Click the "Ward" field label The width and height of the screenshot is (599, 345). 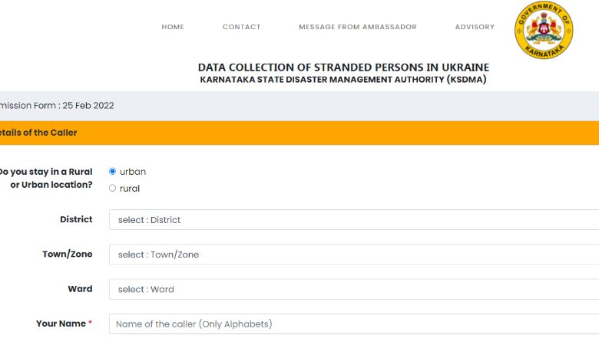click(x=80, y=289)
